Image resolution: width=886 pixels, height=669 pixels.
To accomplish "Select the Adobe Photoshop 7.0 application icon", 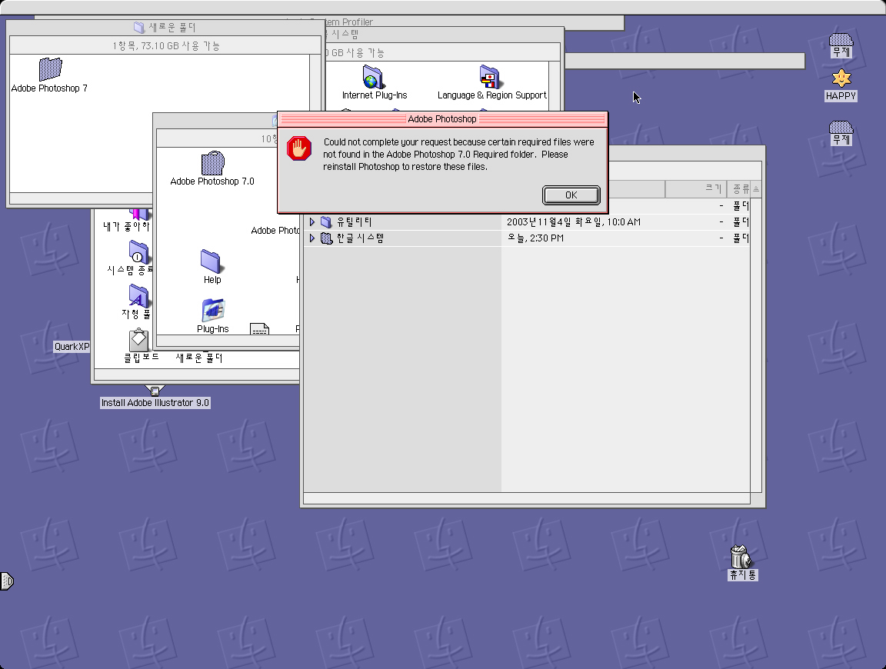I will (212, 163).
